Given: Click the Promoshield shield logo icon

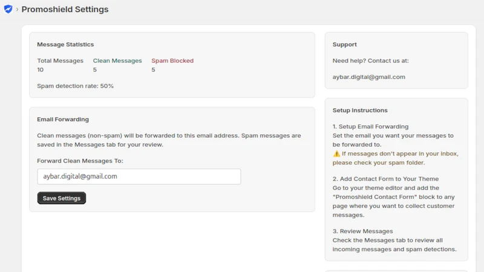Looking at the screenshot, I should coord(8,9).
